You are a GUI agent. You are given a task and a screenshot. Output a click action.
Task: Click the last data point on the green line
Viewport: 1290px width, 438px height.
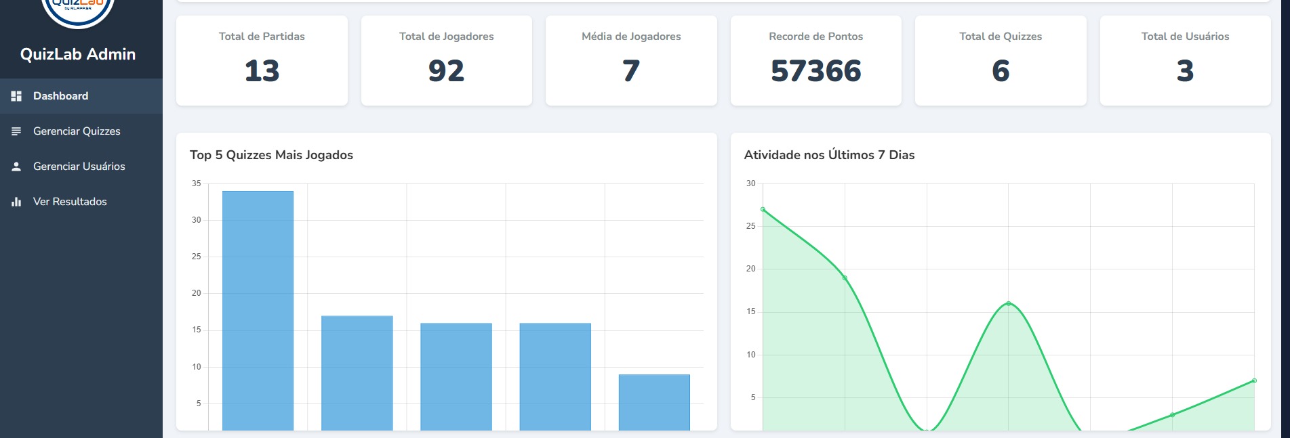[x=1254, y=380]
